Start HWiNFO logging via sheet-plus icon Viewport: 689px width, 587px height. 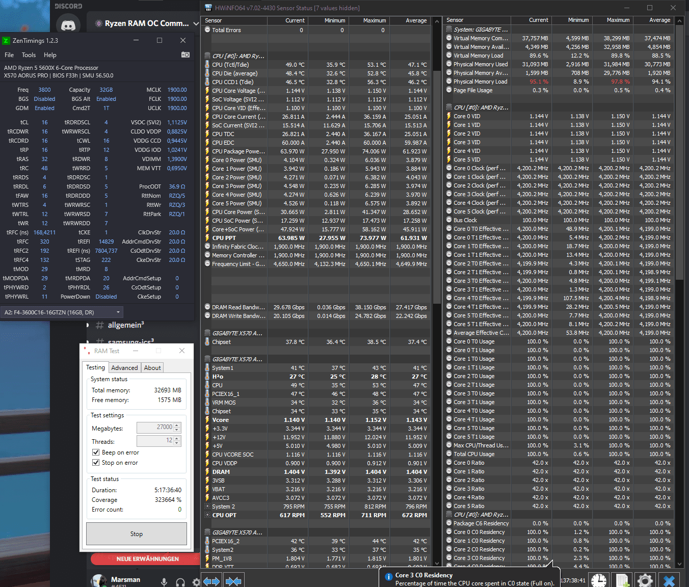tap(622, 580)
